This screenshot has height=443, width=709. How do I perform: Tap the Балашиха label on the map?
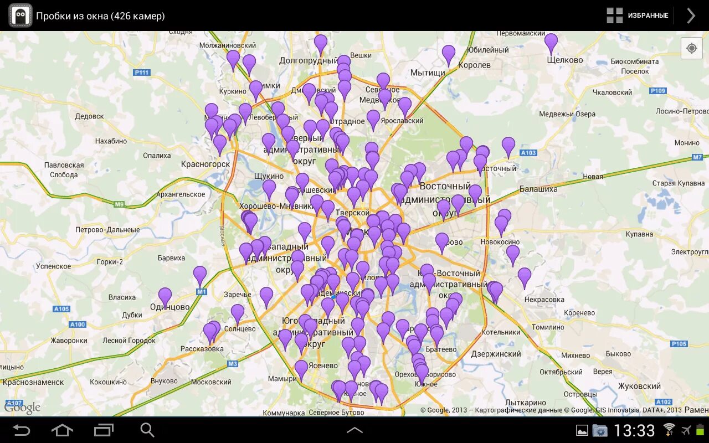point(538,189)
